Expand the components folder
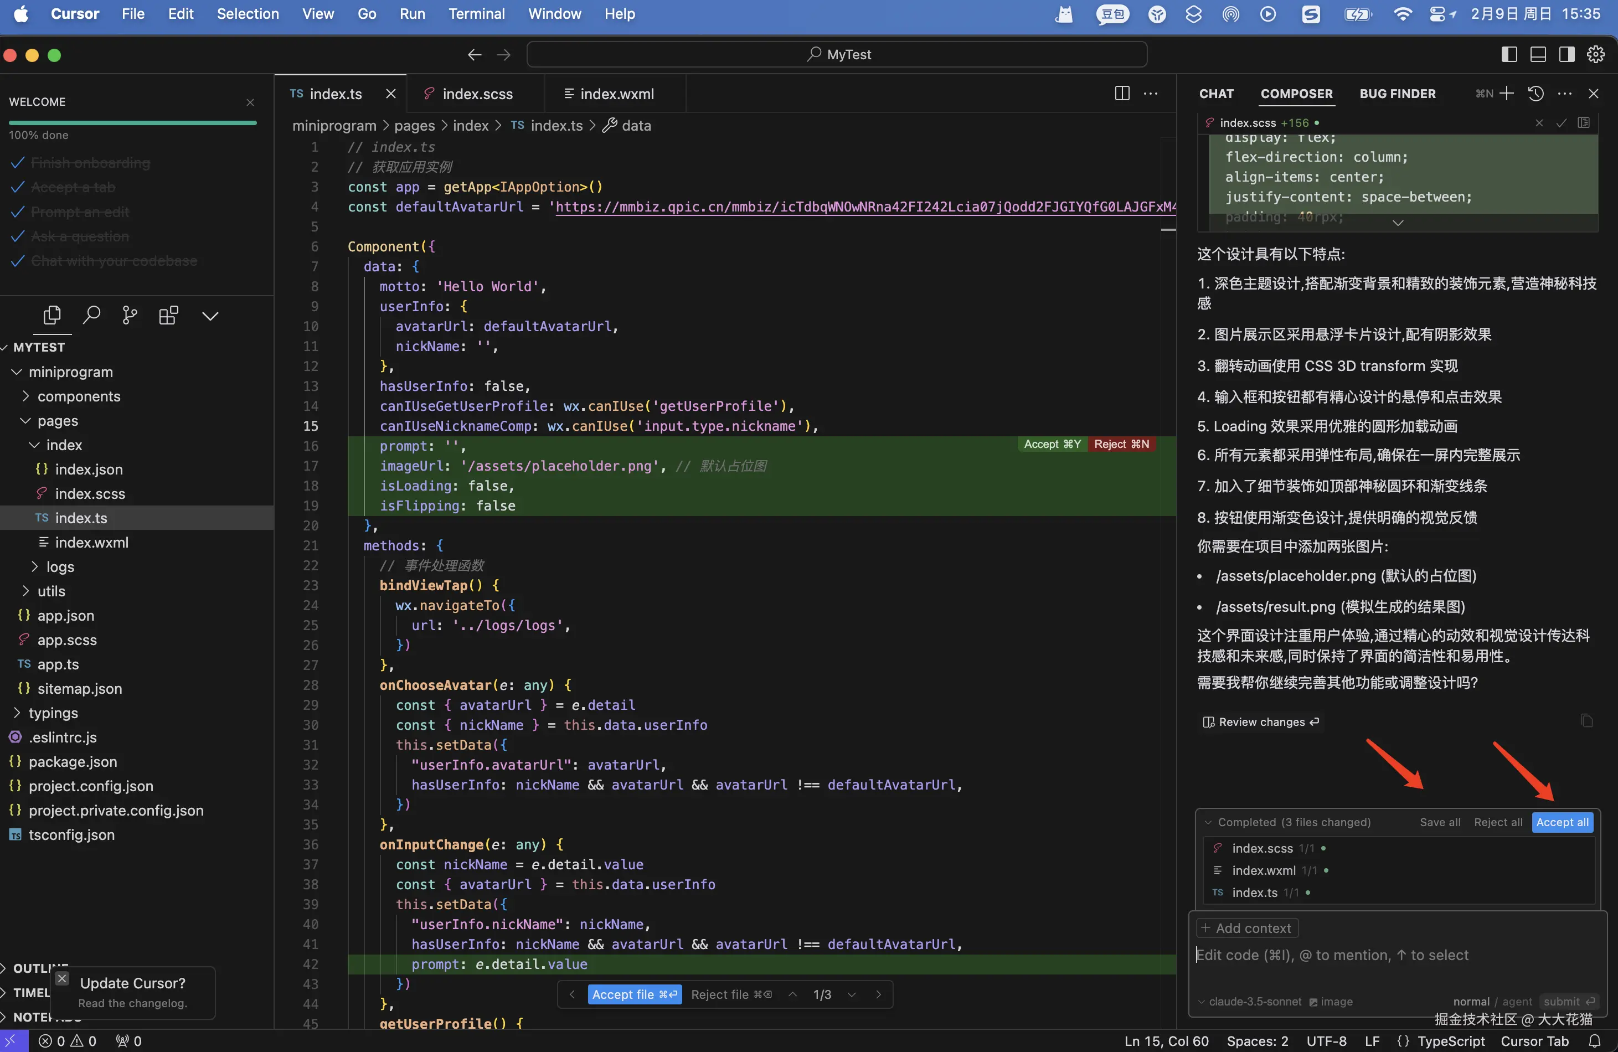The height and width of the screenshot is (1052, 1618). point(78,396)
